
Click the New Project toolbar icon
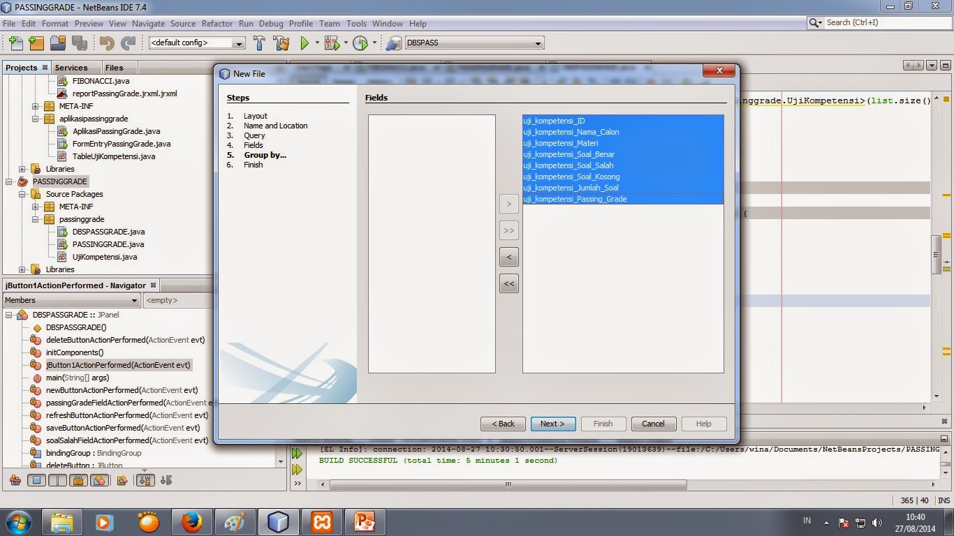36,43
